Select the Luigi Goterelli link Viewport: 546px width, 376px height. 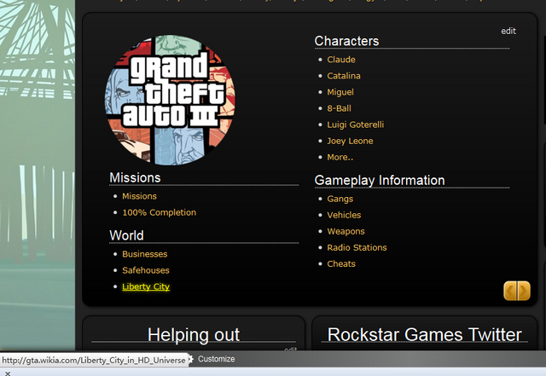(x=355, y=124)
